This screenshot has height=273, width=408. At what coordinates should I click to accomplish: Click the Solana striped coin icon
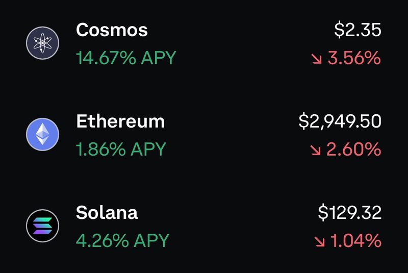43,226
